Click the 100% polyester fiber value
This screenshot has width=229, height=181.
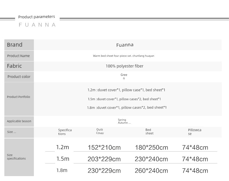tap(124, 66)
